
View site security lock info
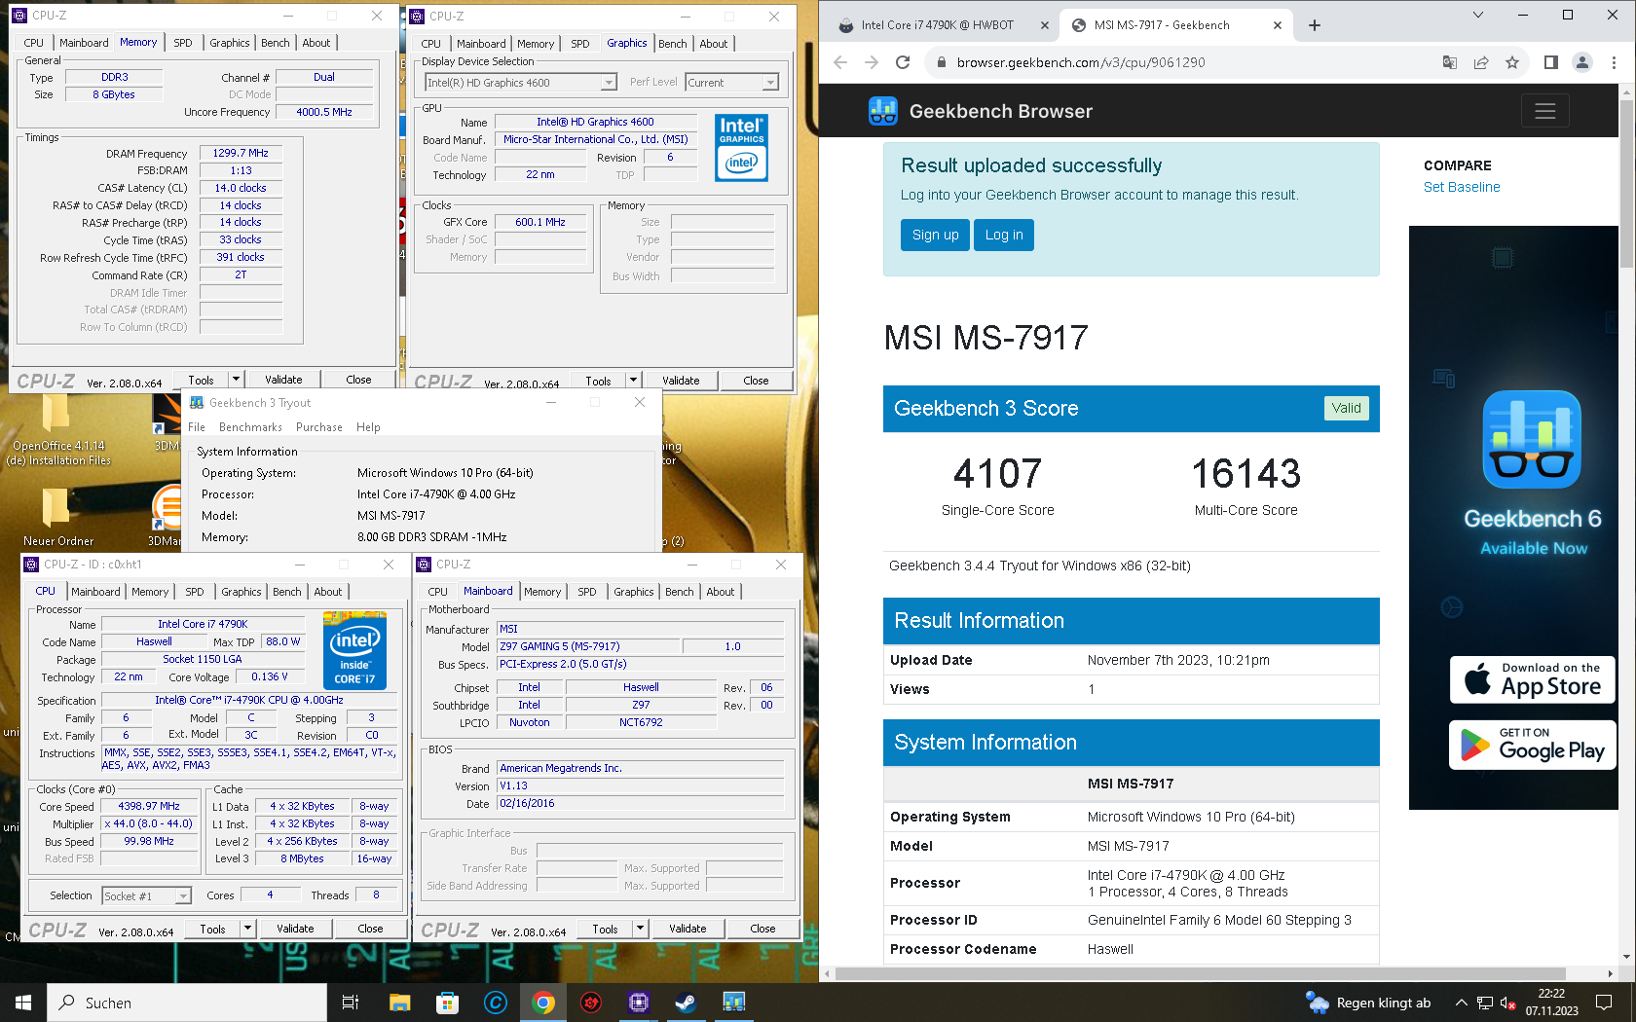[941, 62]
